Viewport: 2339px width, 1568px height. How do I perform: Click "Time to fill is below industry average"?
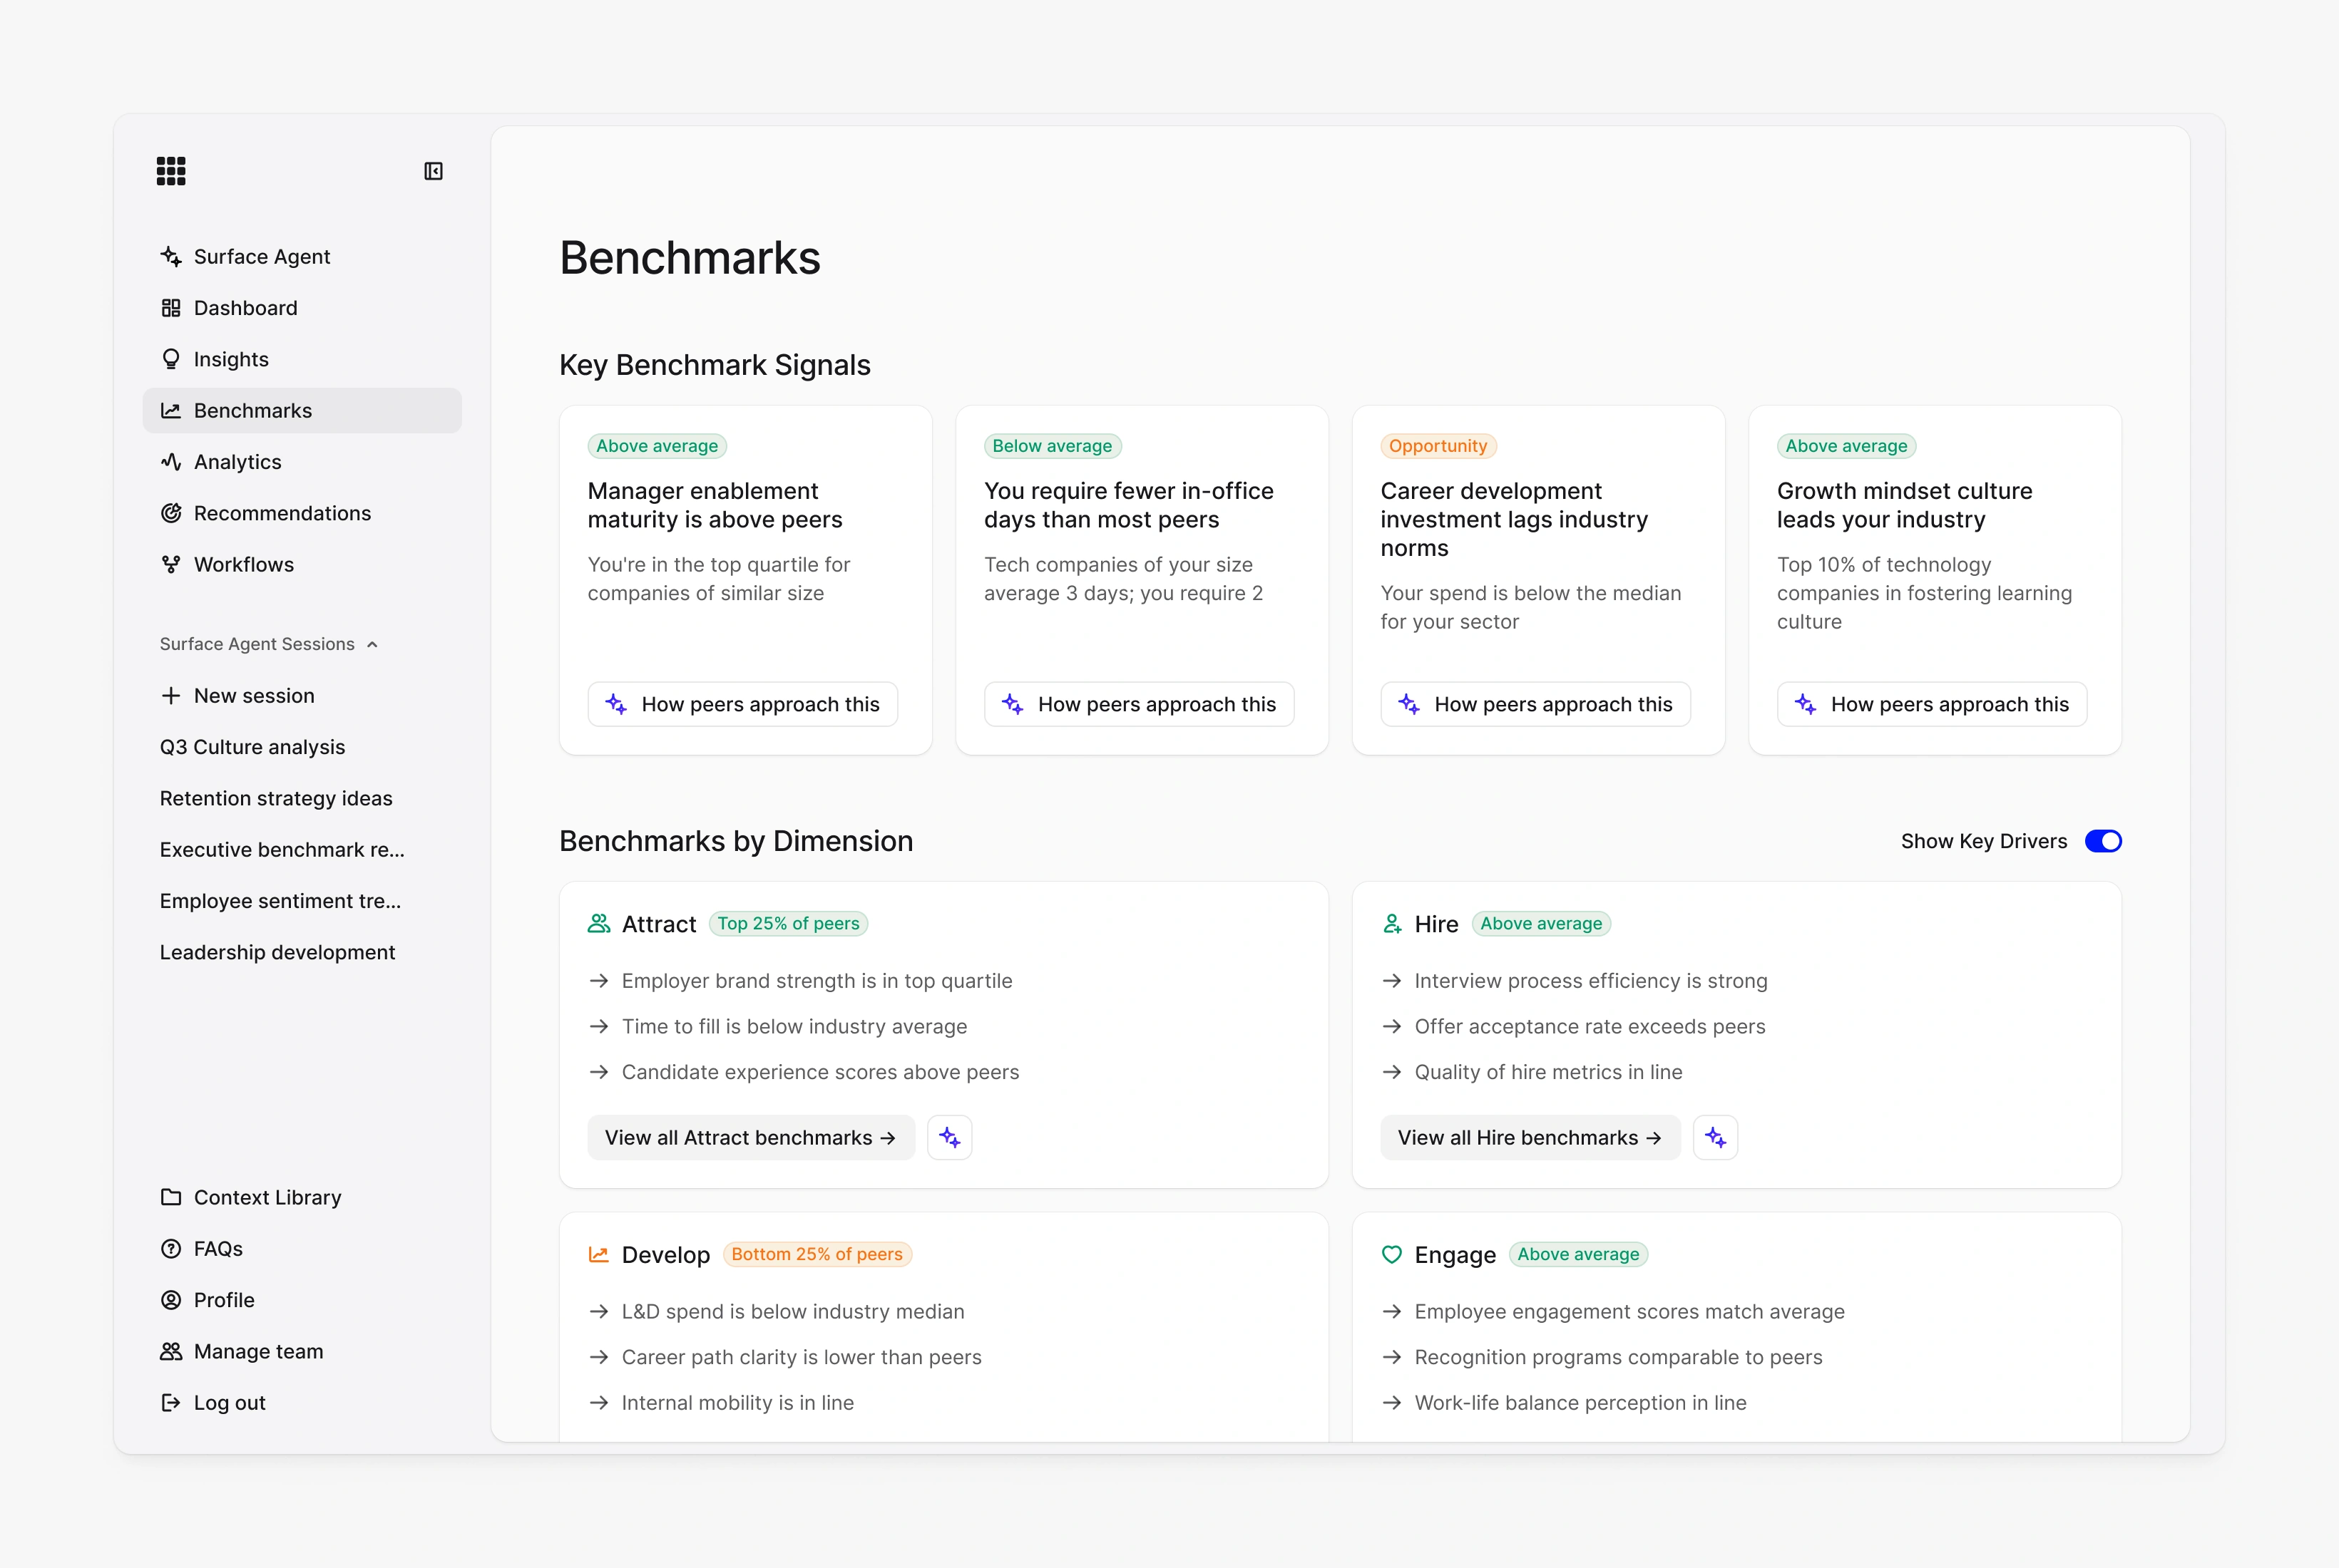[x=794, y=1027]
